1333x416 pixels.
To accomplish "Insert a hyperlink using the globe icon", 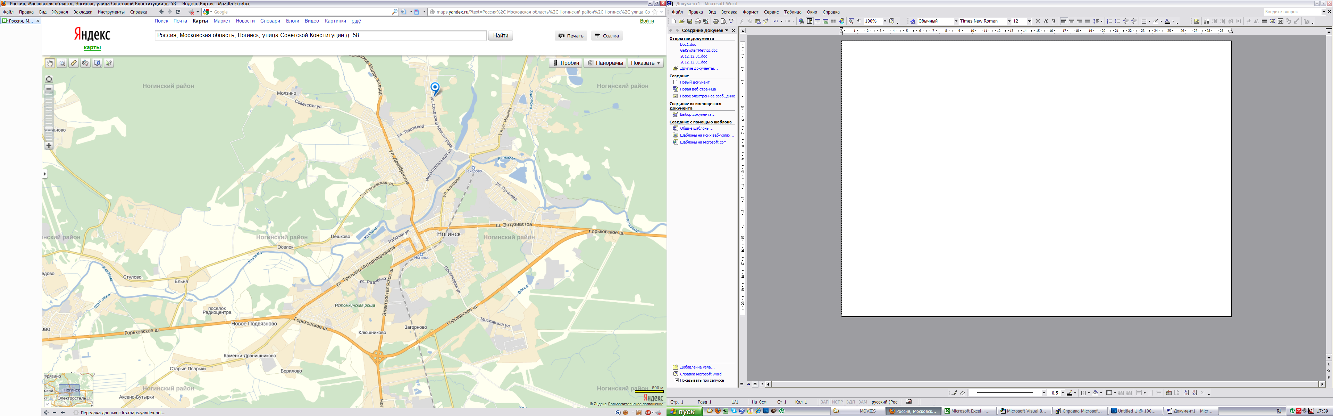I will coord(802,21).
